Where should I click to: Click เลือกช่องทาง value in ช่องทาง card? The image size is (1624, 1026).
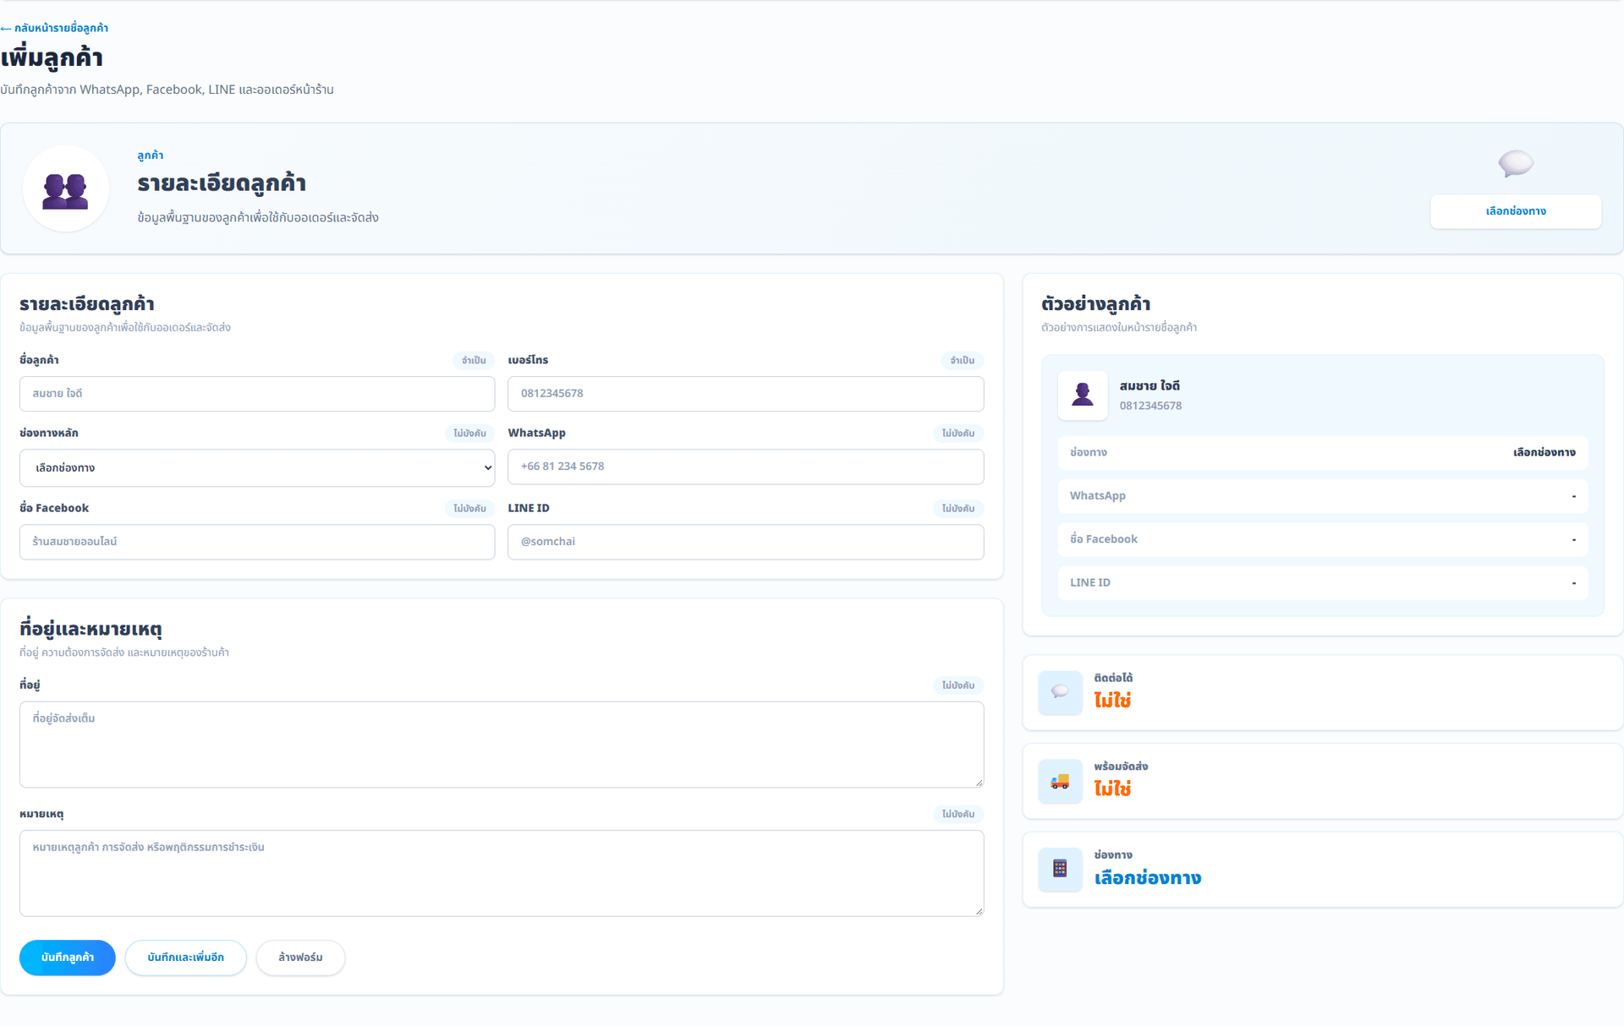(1147, 878)
